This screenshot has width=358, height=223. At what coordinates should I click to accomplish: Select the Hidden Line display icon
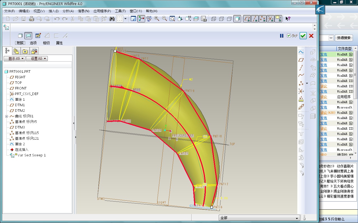point(222,19)
